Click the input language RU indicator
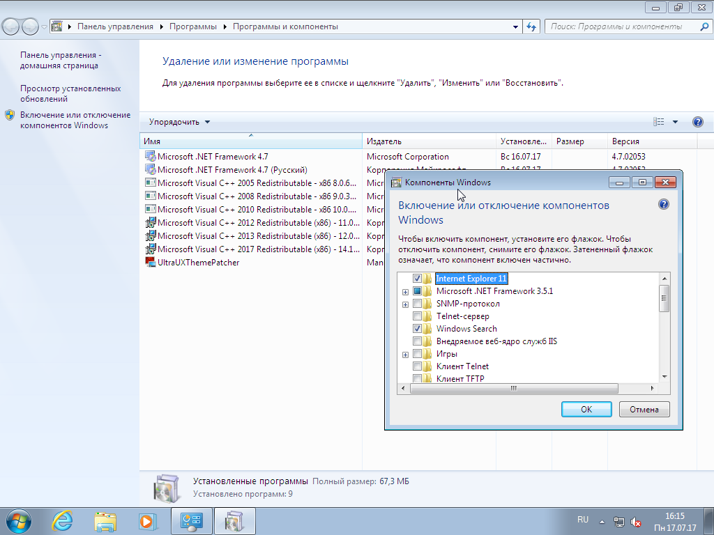714x535 pixels. tap(583, 520)
